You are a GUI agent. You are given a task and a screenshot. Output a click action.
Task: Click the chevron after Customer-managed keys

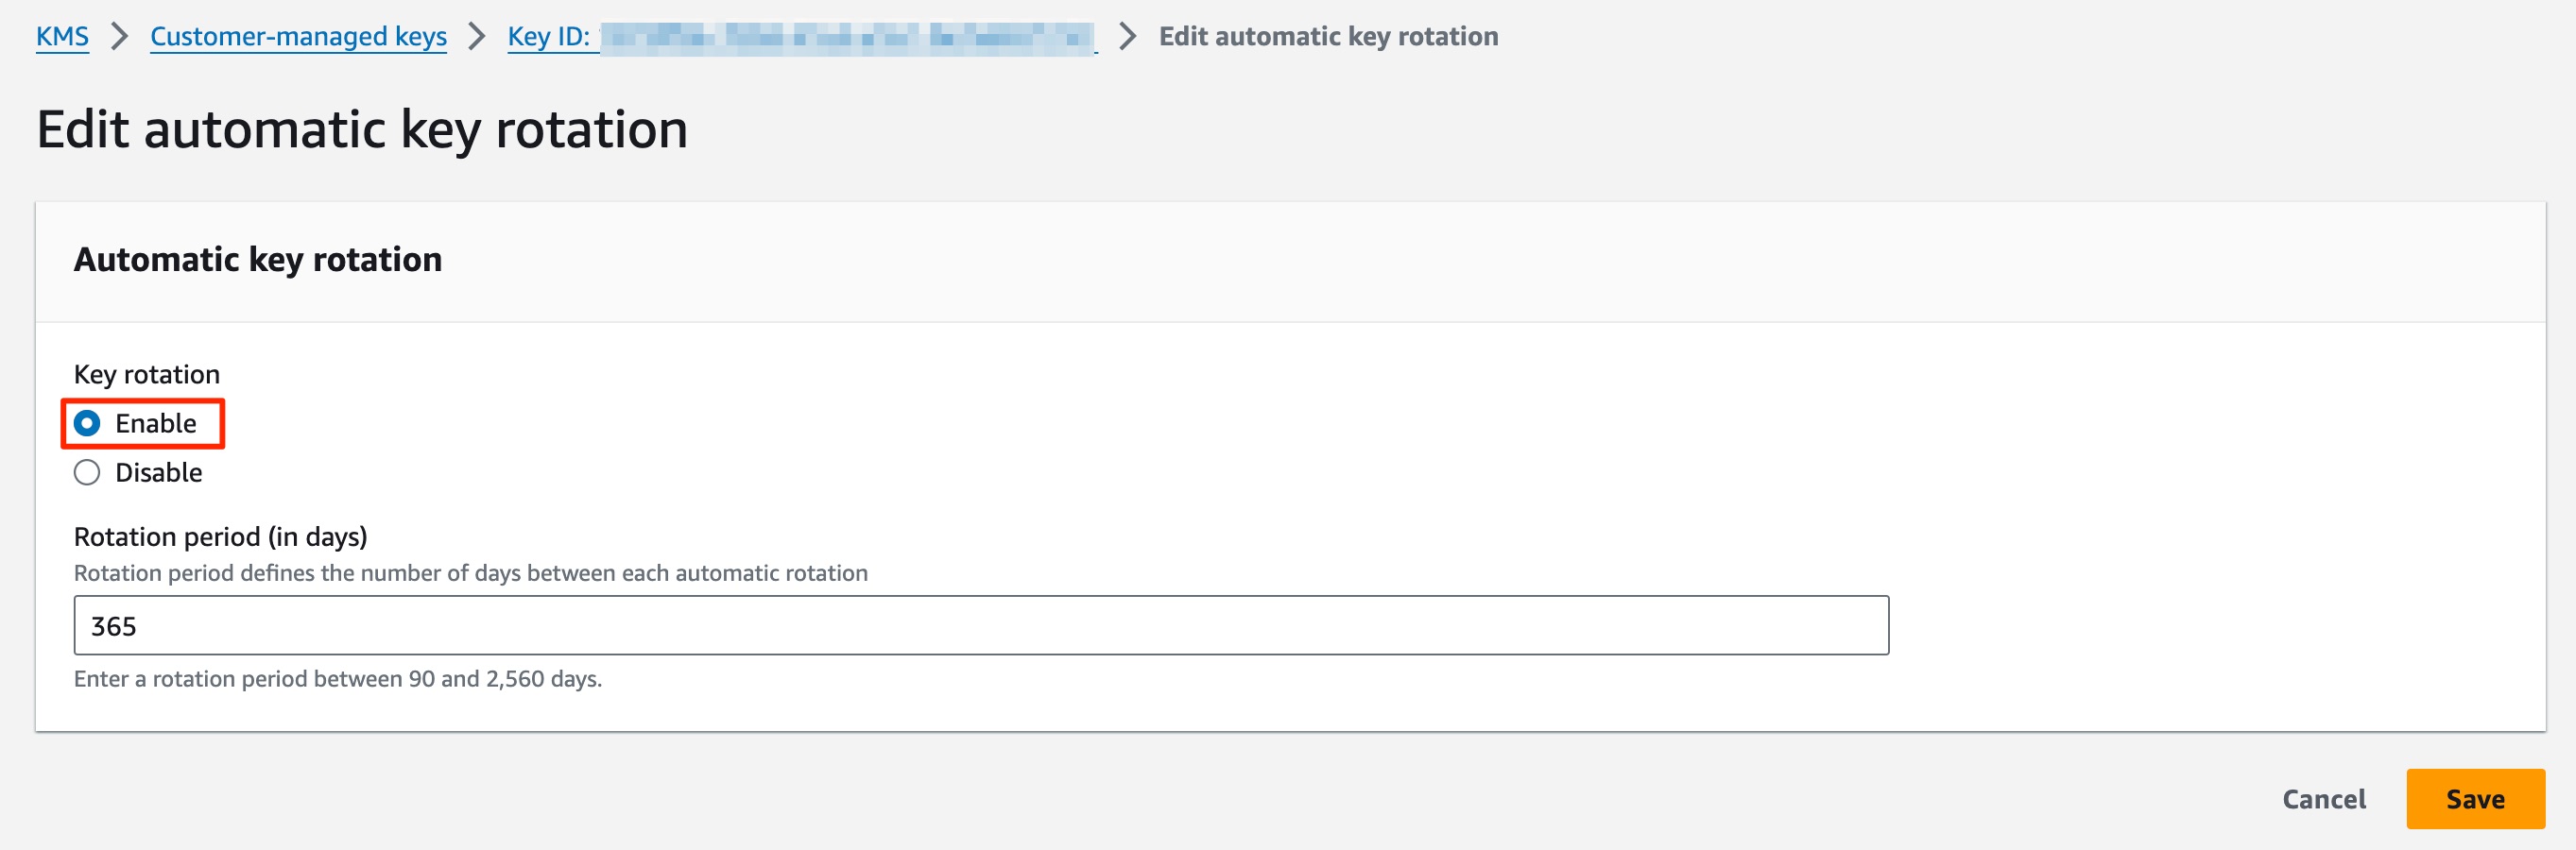pos(478,36)
